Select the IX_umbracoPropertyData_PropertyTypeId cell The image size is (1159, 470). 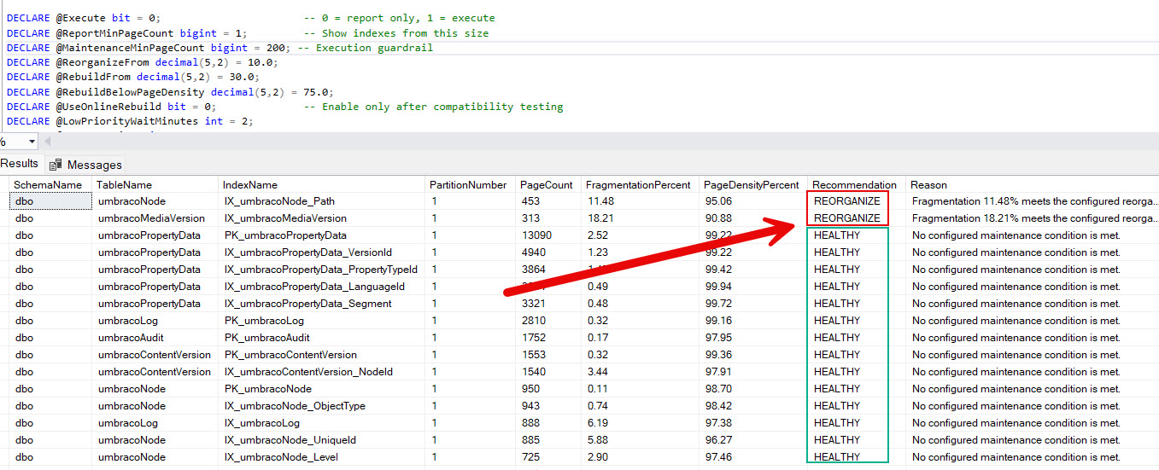(322, 270)
